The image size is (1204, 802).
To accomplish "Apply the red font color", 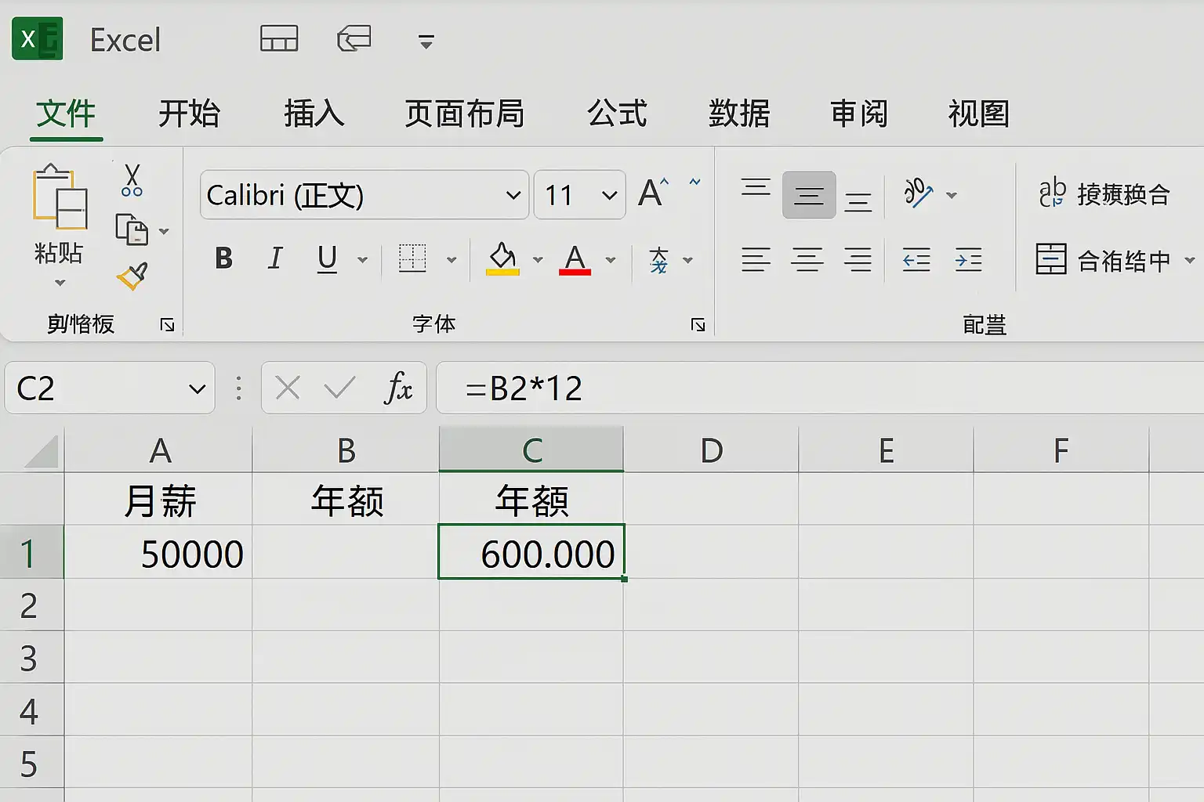I will tap(575, 259).
